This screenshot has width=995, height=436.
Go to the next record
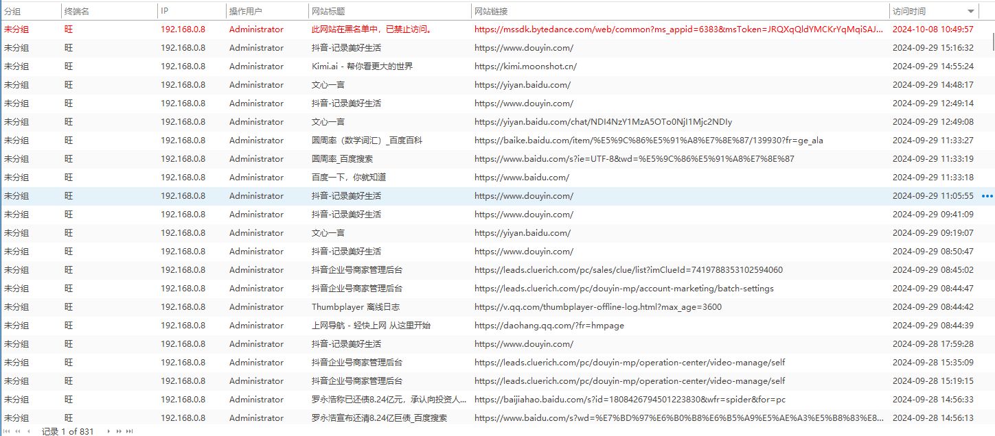[108, 431]
